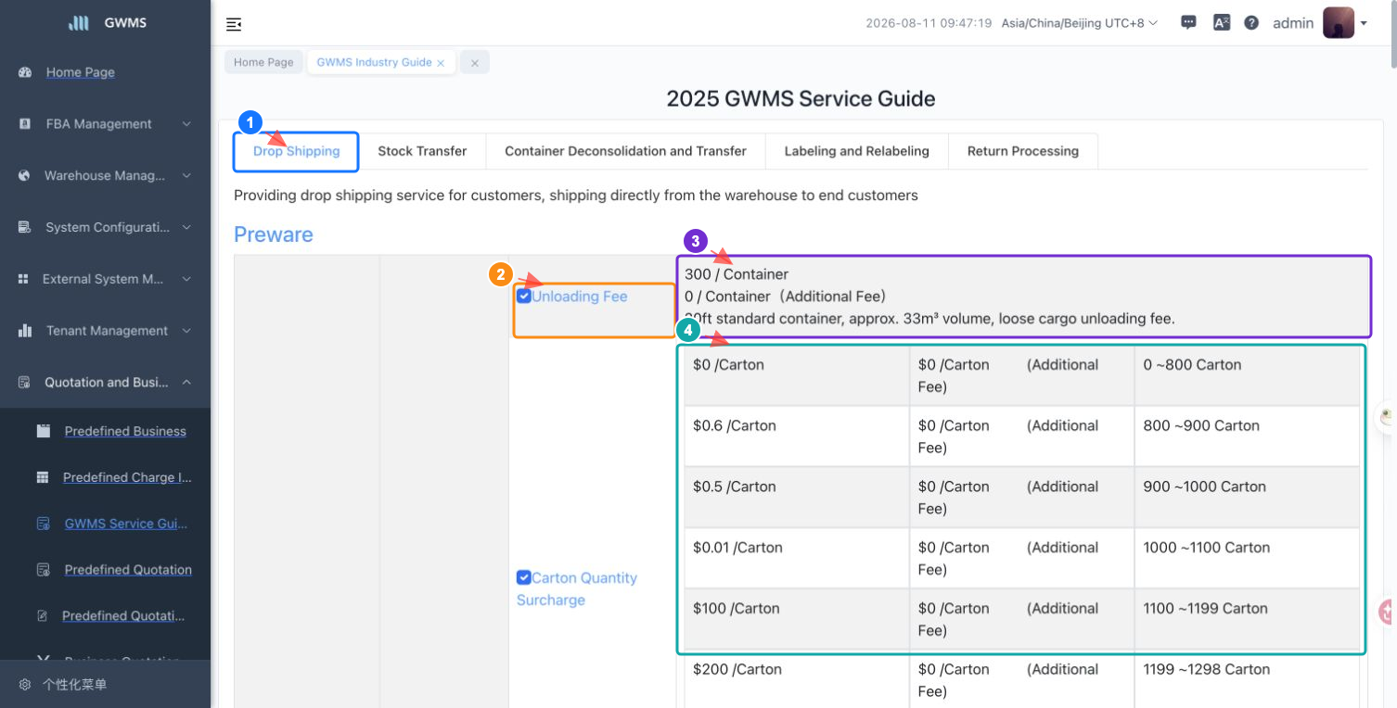The image size is (1397, 708).
Task: Click the page vertical scrollbar
Action: tap(1392, 34)
